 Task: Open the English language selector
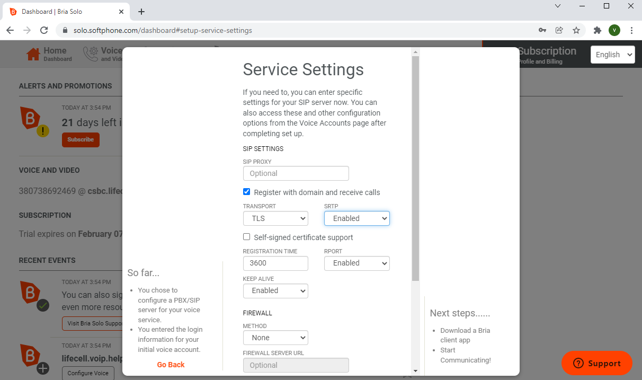click(613, 55)
